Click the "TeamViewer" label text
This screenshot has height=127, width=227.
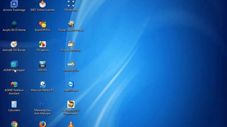71,90
